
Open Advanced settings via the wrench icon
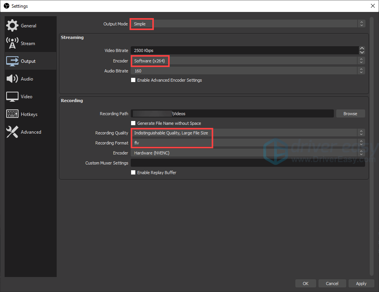coord(12,132)
